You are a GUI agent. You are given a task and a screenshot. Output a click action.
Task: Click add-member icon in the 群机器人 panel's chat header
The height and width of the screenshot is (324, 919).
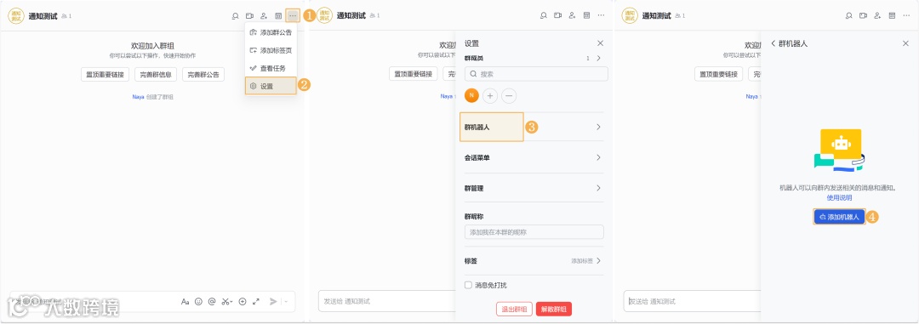point(878,16)
